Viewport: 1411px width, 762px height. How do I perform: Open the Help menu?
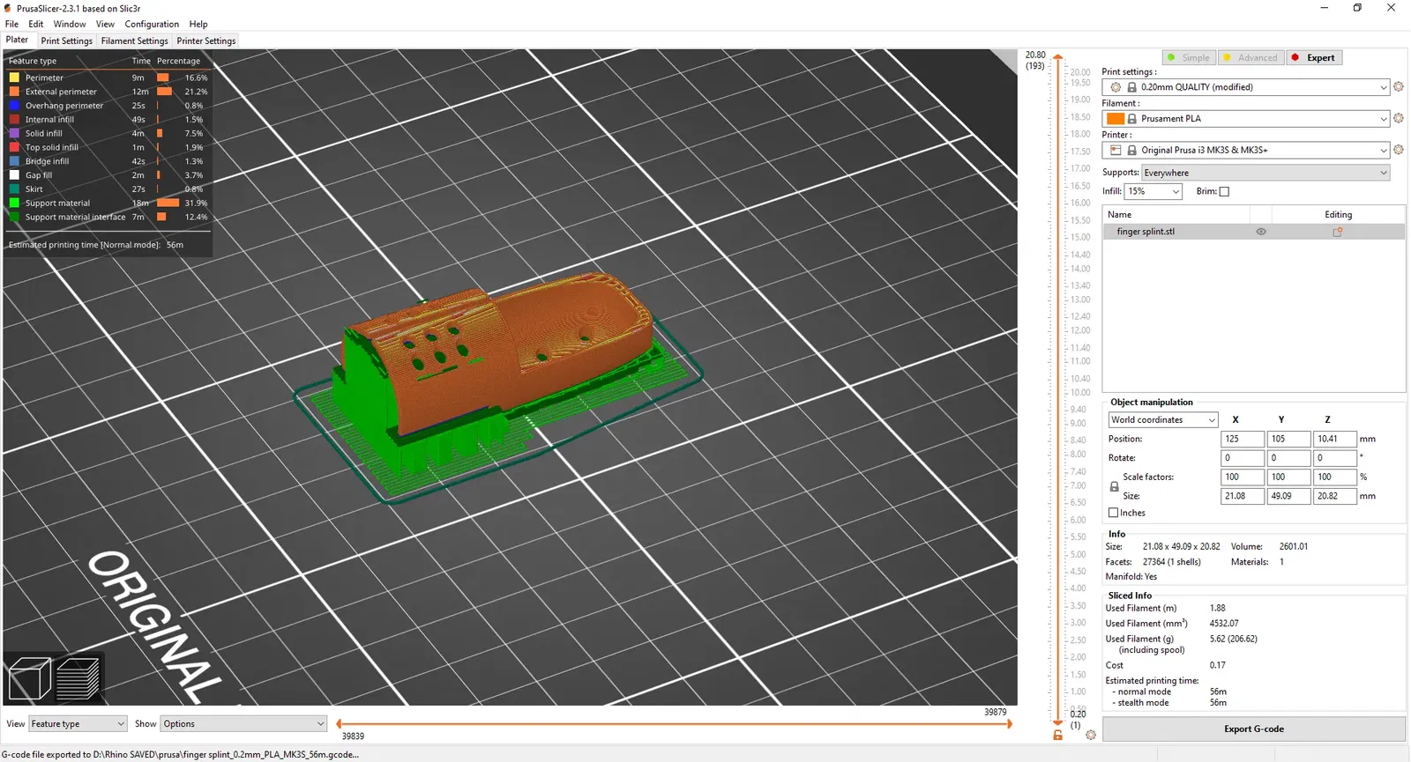tap(198, 24)
